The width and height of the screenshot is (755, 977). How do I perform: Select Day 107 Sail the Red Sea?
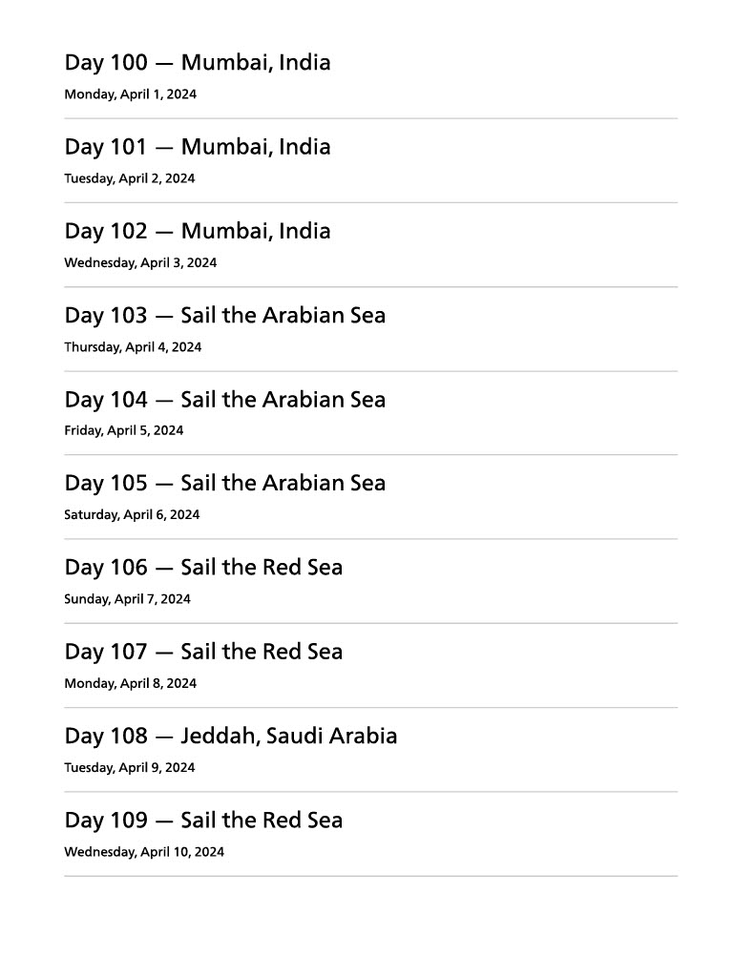click(x=203, y=652)
